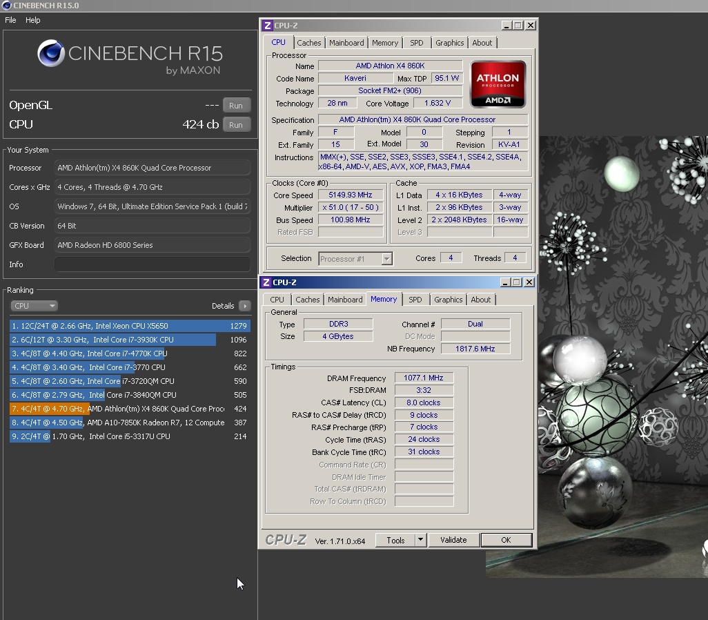Close the lower CPU-Z window
The height and width of the screenshot is (620, 708).
click(x=529, y=282)
